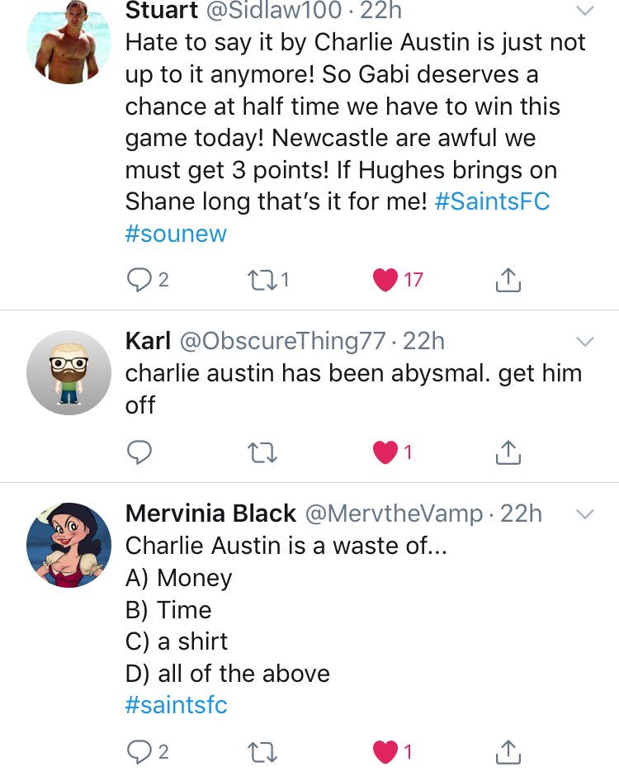
Task: Reply to Mervinia Black's tweet
Action: point(139,752)
